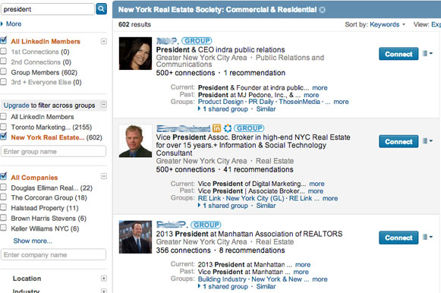Open the Sort by Keywords dropdown
Viewport: 441px width, 293px height.
(x=388, y=24)
